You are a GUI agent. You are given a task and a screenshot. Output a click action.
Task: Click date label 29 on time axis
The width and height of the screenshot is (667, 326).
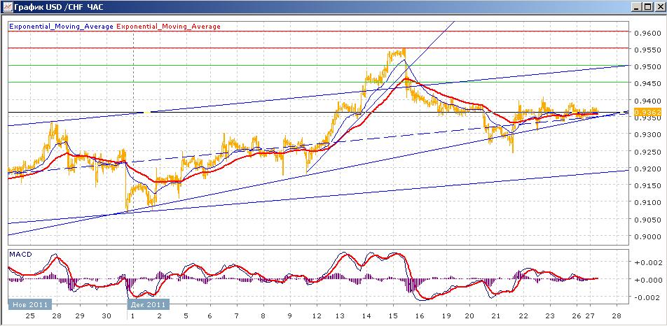click(80, 316)
